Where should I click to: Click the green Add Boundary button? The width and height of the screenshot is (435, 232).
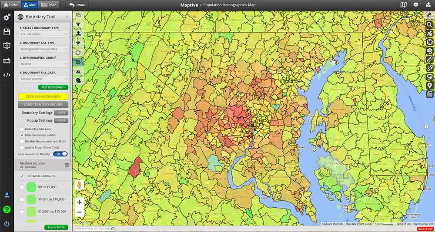click(53, 87)
